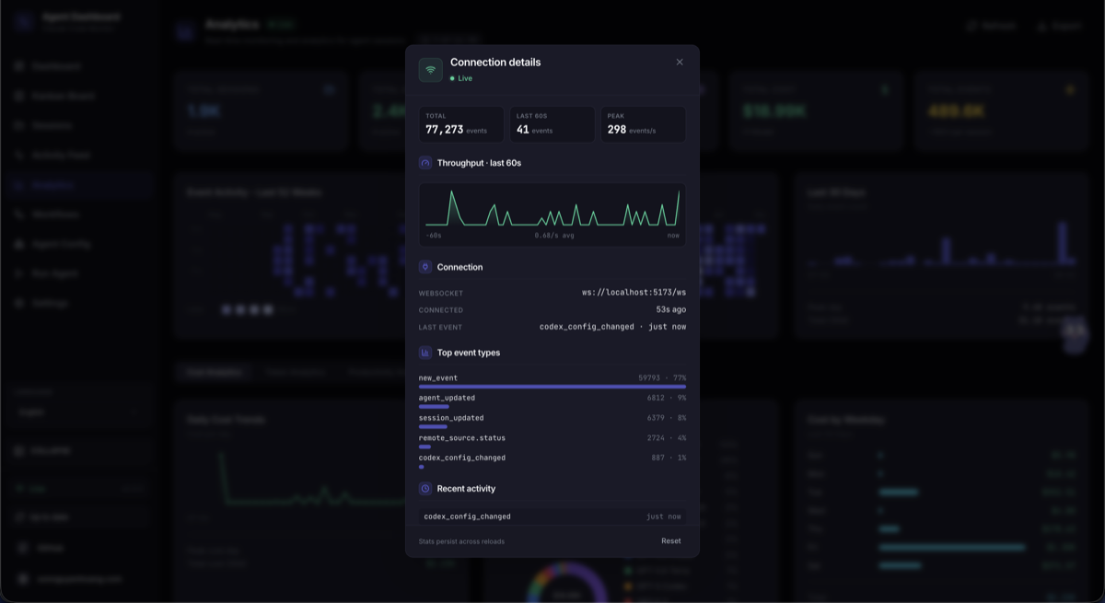This screenshot has height=603, width=1105.
Task: Click the "6812 · 9%" count
Action: click(667, 398)
